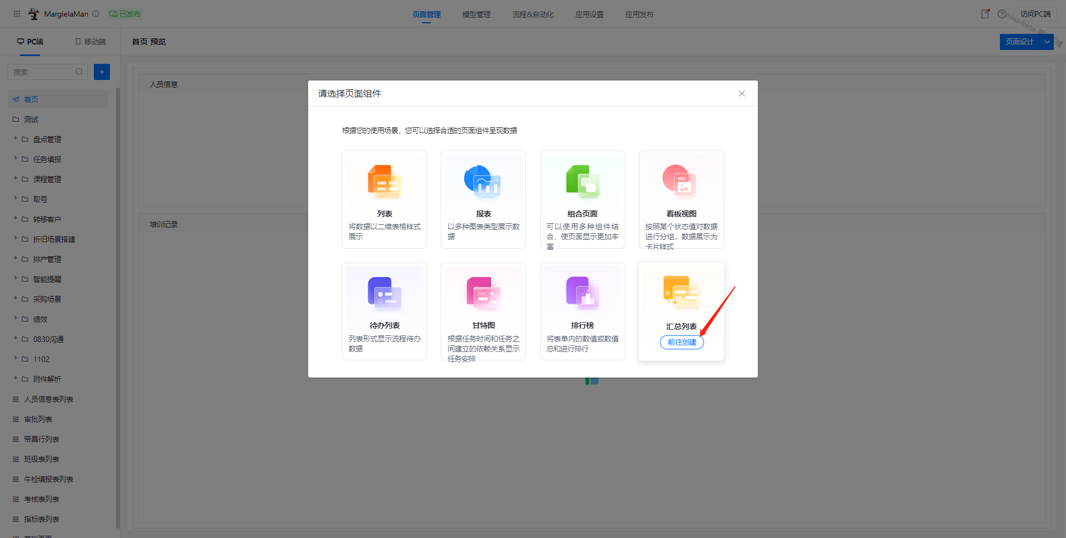Click the 人员信息 panel heading
The width and height of the screenshot is (1066, 538).
(x=164, y=84)
